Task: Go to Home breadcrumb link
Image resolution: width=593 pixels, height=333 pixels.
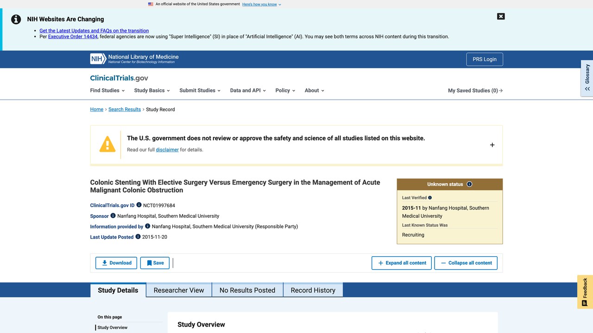Action: (97, 110)
